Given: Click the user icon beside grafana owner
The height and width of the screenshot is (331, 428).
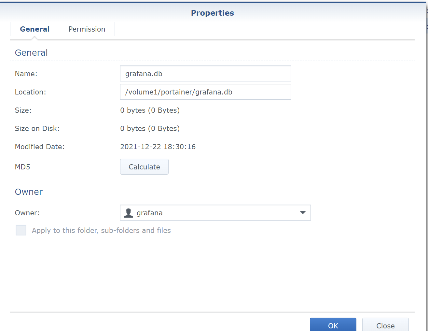Looking at the screenshot, I should pos(128,212).
